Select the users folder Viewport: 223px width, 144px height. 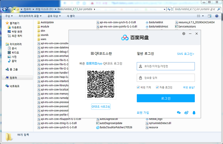(42, 39)
